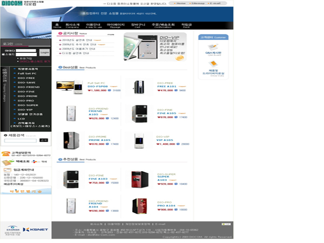Click the KSNET payment logo
Viewport: 324px width, 243px height.
tap(37, 228)
